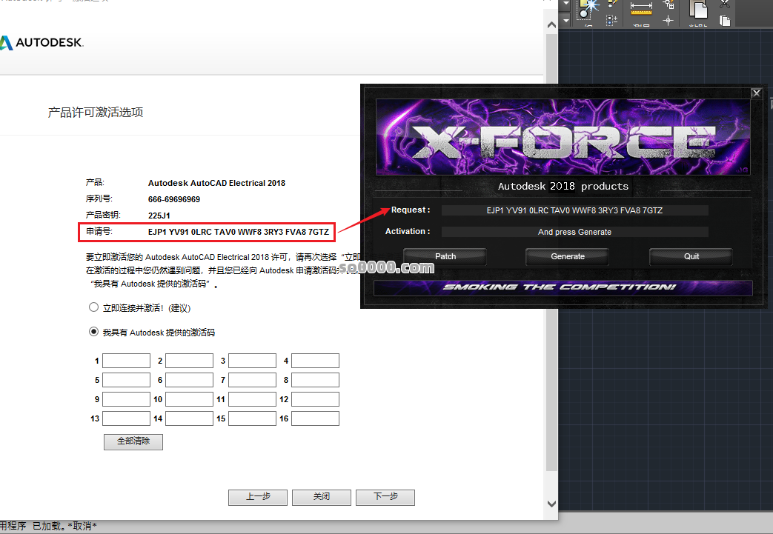Click the add/remove selection icon in ribbon
The width and height of the screenshot is (773, 534).
pyautogui.click(x=611, y=20)
